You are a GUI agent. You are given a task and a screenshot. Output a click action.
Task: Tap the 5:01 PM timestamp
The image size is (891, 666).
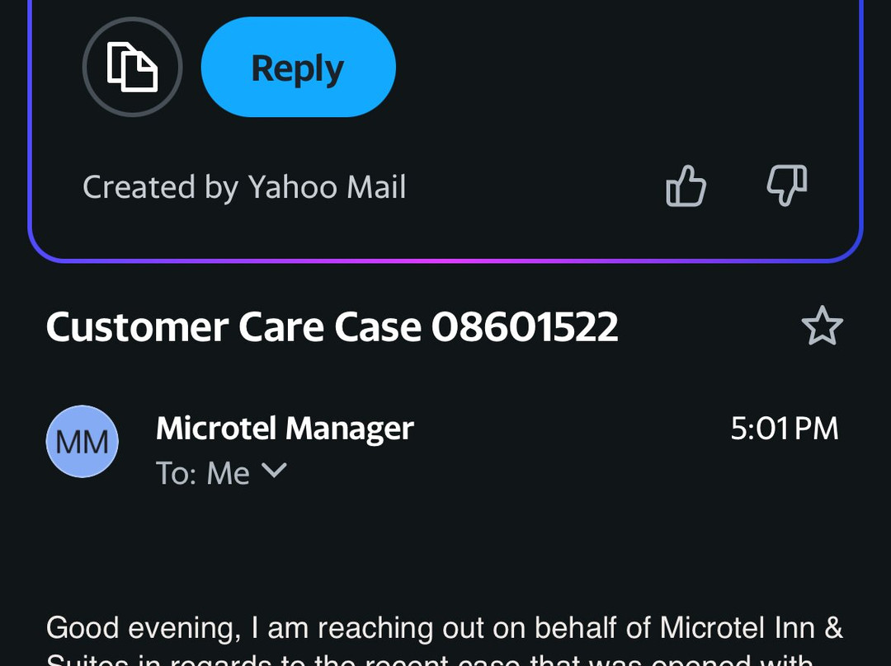click(784, 429)
